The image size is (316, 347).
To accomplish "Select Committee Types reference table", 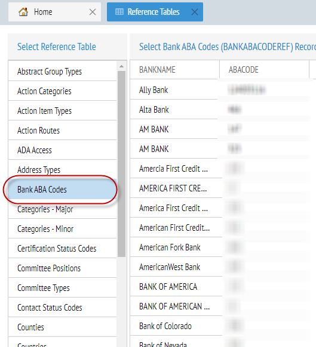I will (62, 288).
